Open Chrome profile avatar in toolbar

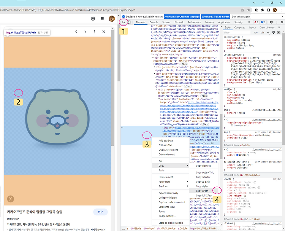coord(275,10)
